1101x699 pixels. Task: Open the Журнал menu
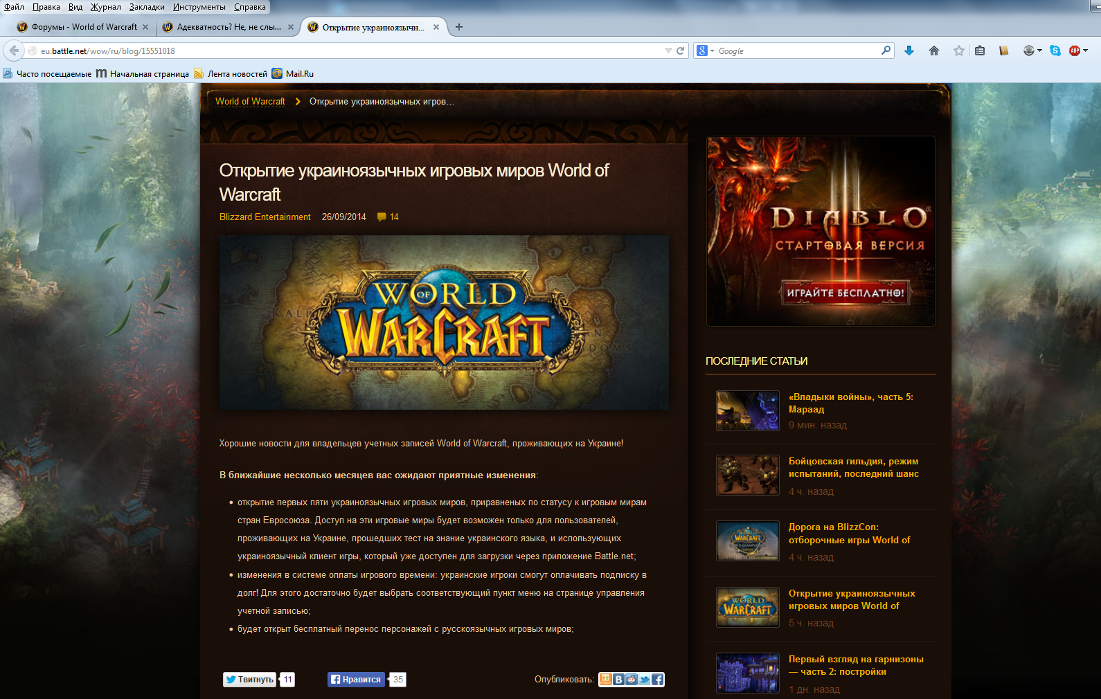pos(106,7)
